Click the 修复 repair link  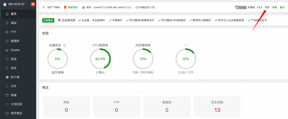[x=274, y=7]
